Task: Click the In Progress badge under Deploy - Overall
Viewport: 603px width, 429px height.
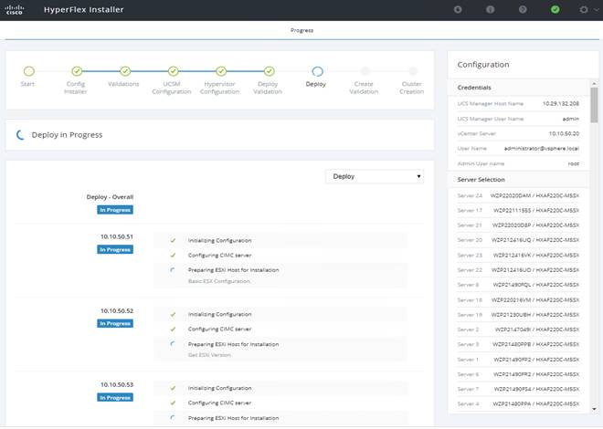Action: coord(115,210)
